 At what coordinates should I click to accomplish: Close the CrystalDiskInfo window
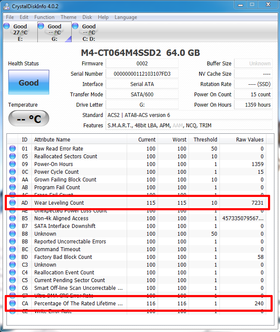click(268, 5)
